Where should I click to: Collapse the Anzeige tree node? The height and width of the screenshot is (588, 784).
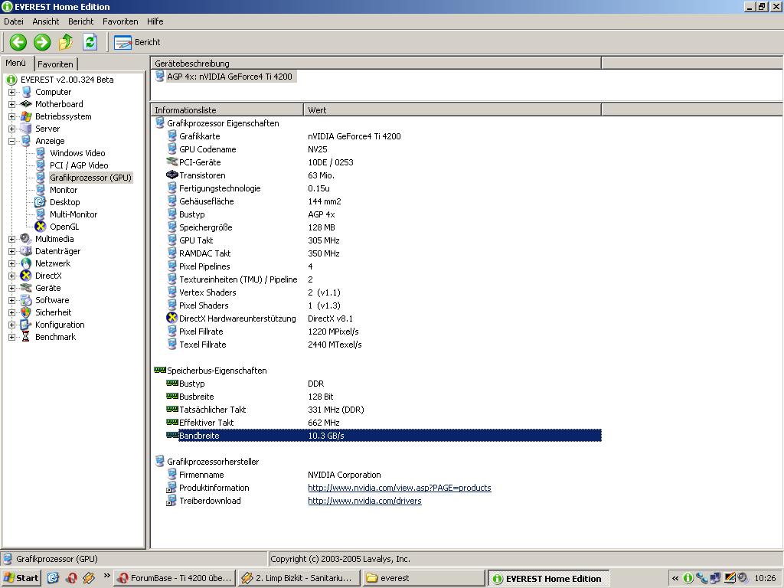(x=12, y=141)
